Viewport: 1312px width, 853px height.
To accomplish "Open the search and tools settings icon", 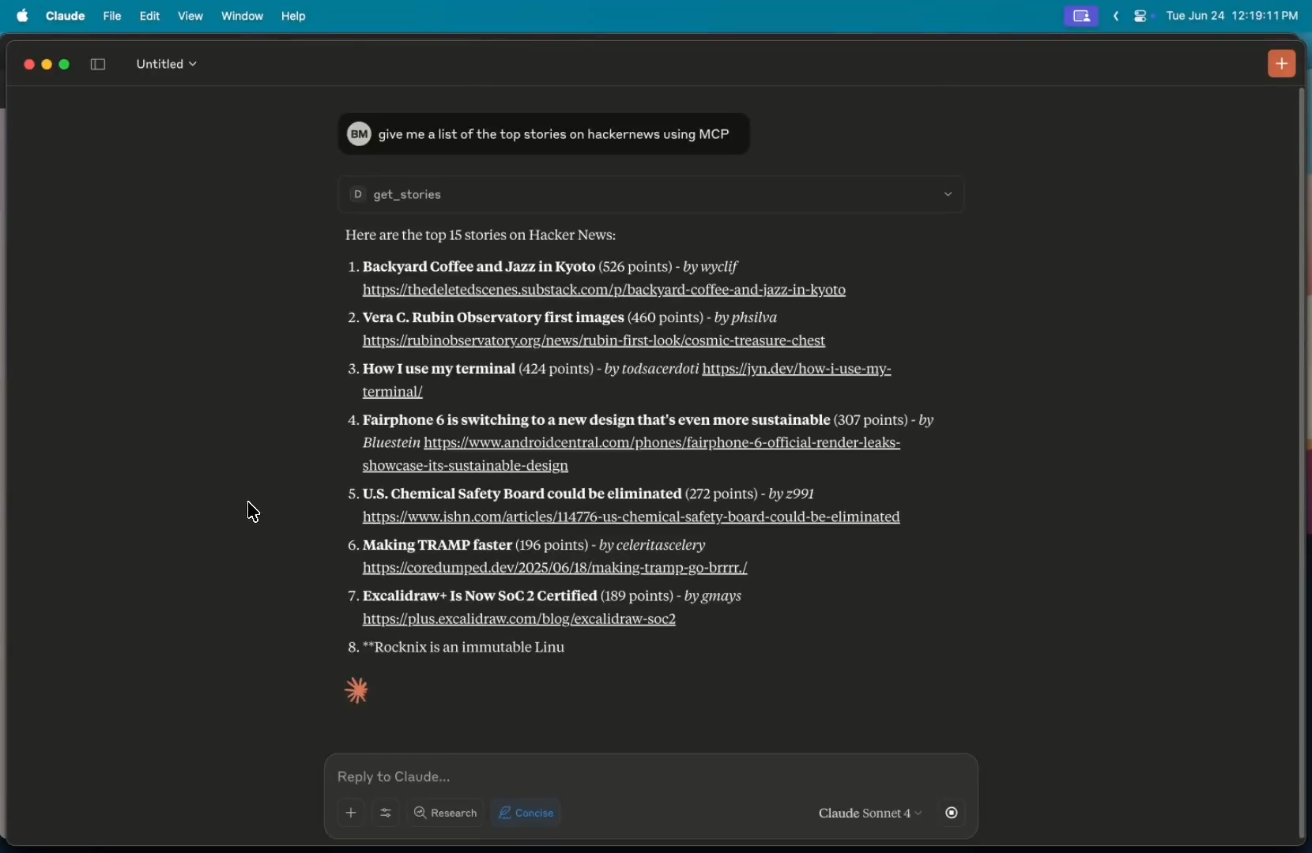I will tap(386, 813).
